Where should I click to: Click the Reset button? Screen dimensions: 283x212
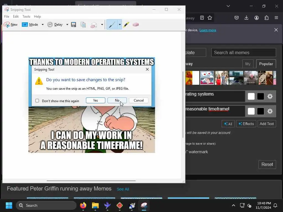[267, 165]
